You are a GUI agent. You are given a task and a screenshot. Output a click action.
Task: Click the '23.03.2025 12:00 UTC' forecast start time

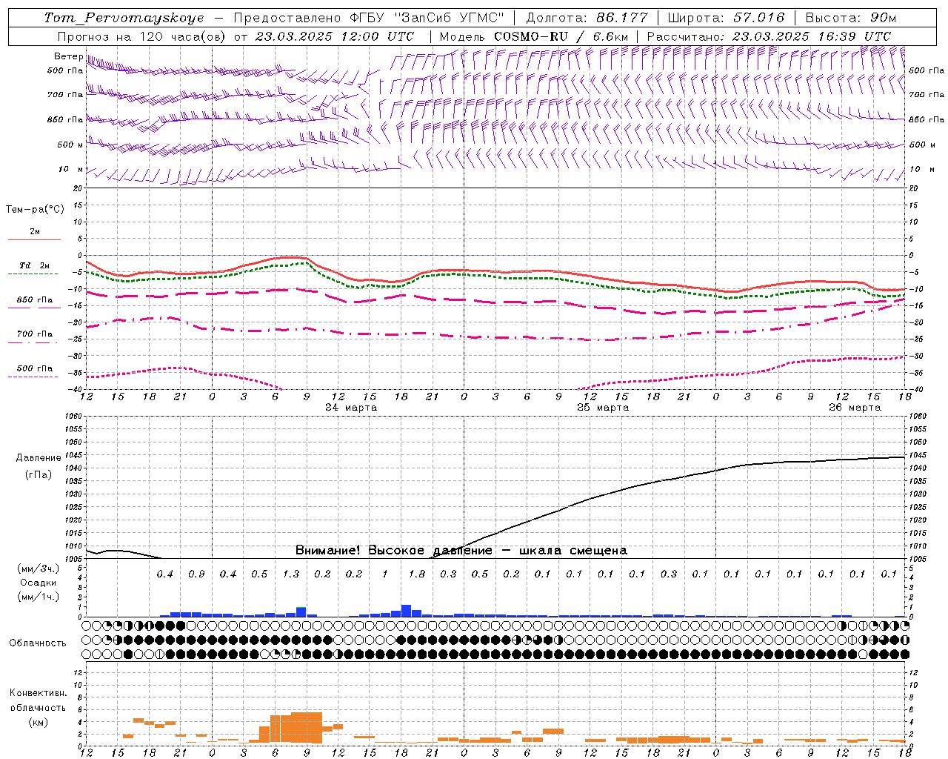coord(334,36)
